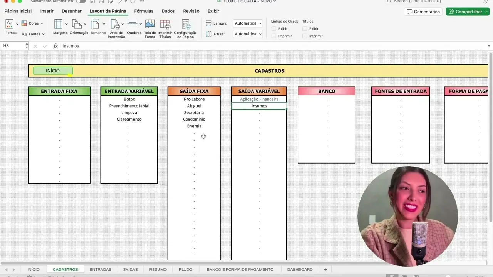Enable Exibir under Linhas de Grade
493x277 pixels.
point(274,29)
